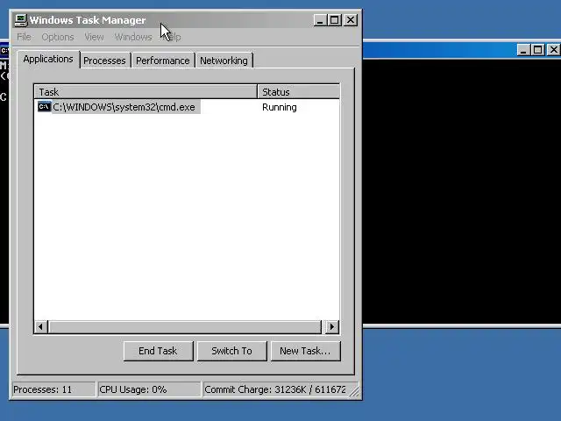Click the right scroll arrow in task list
The width and height of the screenshot is (561, 421).
[332, 326]
